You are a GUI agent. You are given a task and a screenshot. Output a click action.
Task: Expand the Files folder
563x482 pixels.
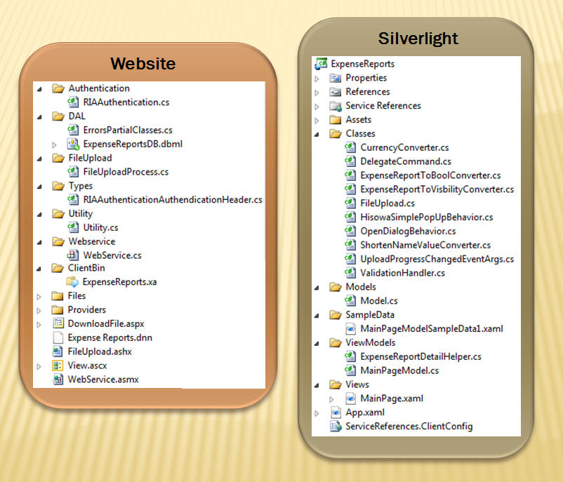point(39,297)
